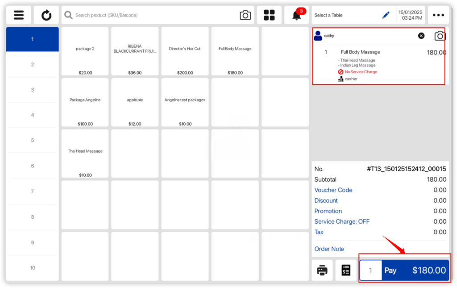457x288 pixels.
Task: Switch to the grid view icon
Action: [269, 15]
